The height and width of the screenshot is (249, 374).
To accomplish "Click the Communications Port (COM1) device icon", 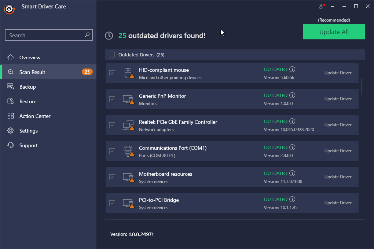I will click(128, 151).
